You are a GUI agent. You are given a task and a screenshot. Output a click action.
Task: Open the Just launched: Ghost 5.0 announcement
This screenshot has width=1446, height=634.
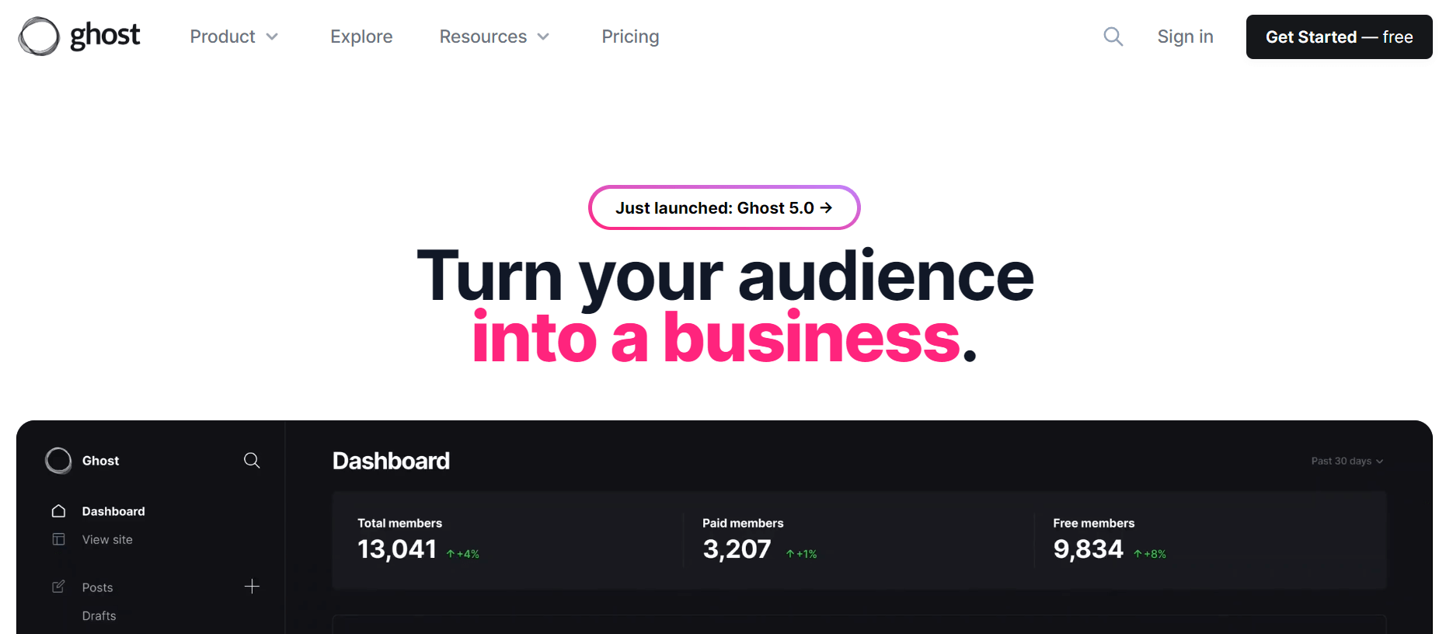(724, 207)
